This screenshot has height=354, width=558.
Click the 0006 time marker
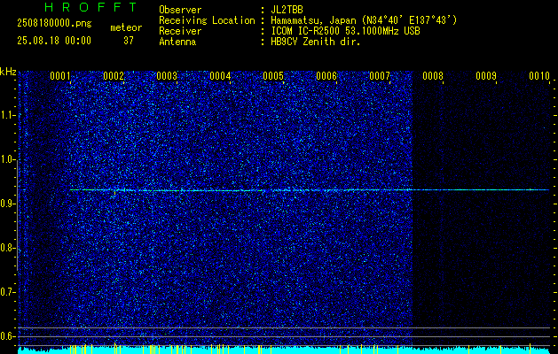tap(326, 76)
